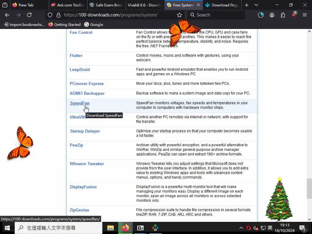Screen dimensions: 312x234
Task: Open the Firefox hamburger menu
Action: [x=305, y=15]
